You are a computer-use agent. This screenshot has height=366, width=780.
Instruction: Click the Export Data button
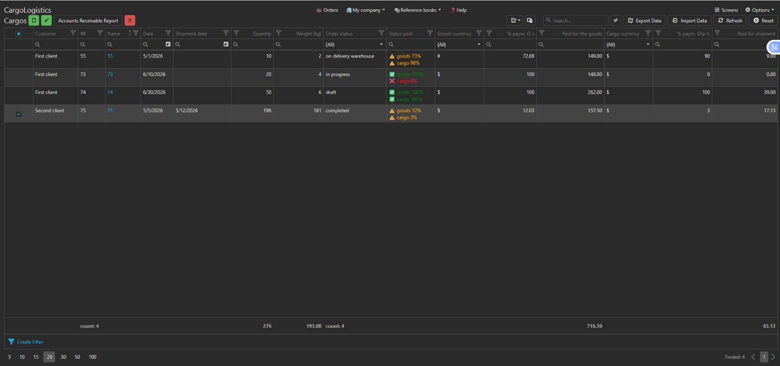644,20
